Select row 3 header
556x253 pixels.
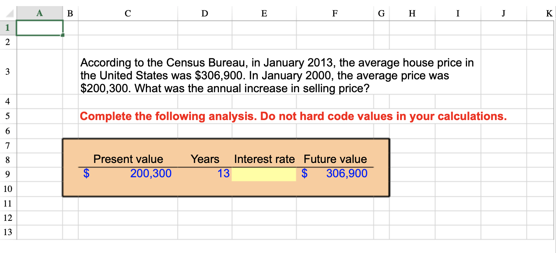pos(7,72)
